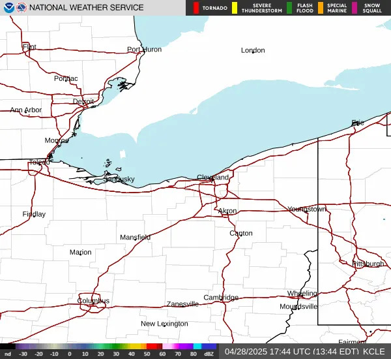Click the Mansfield city label
391x359 pixels.
pos(135,237)
